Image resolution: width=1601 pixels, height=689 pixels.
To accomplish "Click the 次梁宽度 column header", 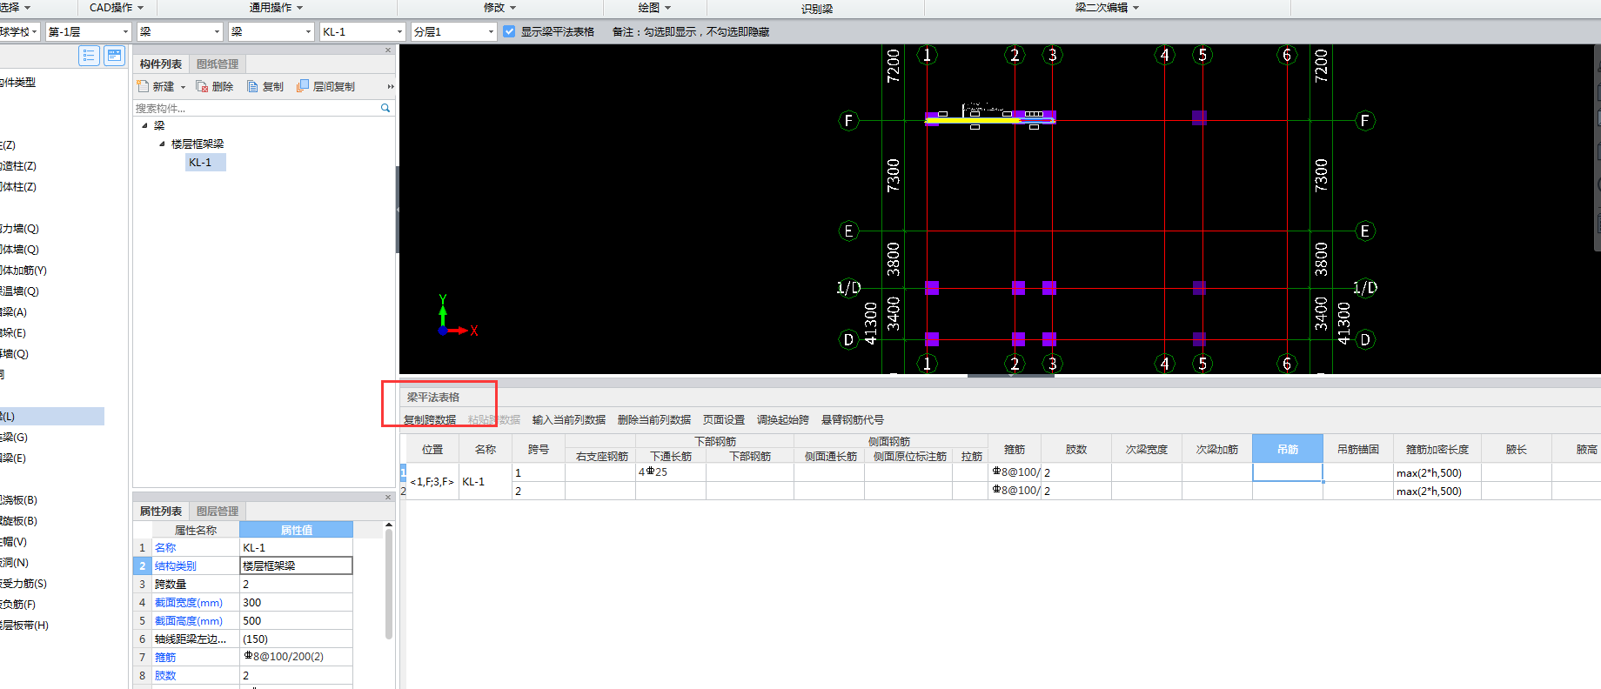I will tap(1147, 449).
